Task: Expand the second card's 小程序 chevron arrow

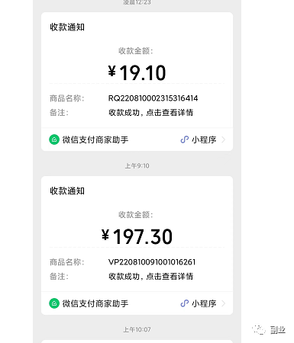Action: point(223,303)
